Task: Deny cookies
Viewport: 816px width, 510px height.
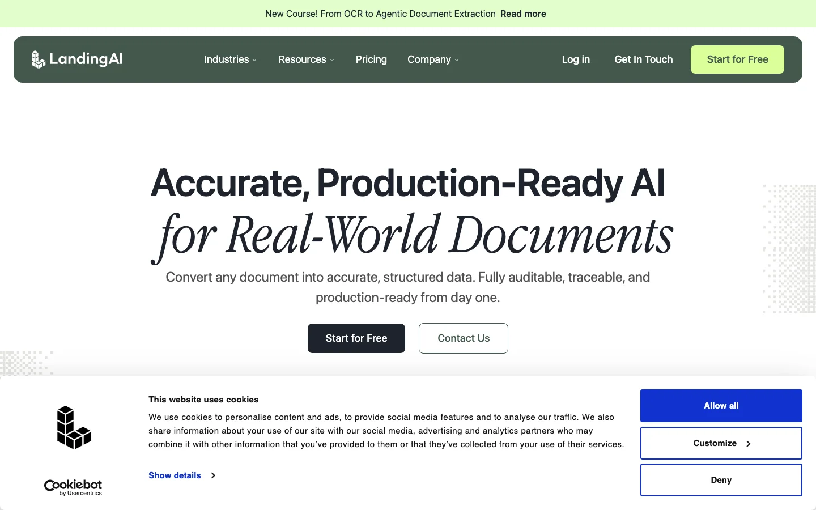Action: [x=721, y=480]
